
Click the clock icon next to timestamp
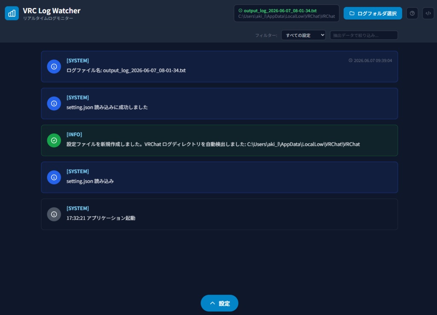(x=351, y=61)
